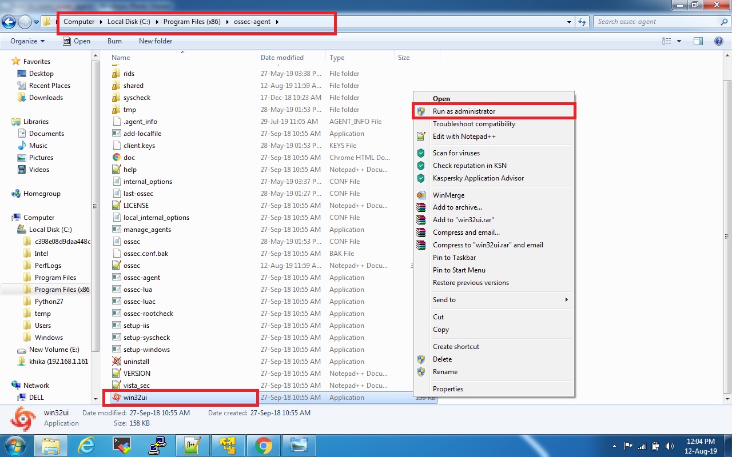Expand the address bar history dropdown
Viewport: 732px width, 457px height.
[569, 22]
